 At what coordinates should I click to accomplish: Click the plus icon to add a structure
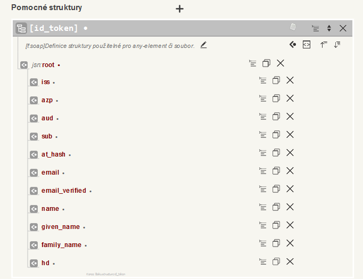click(x=180, y=9)
